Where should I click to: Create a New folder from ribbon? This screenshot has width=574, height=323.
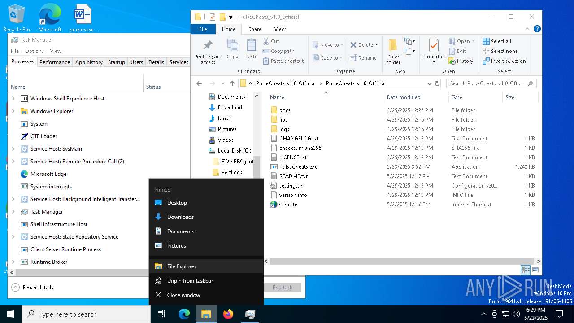point(393,52)
